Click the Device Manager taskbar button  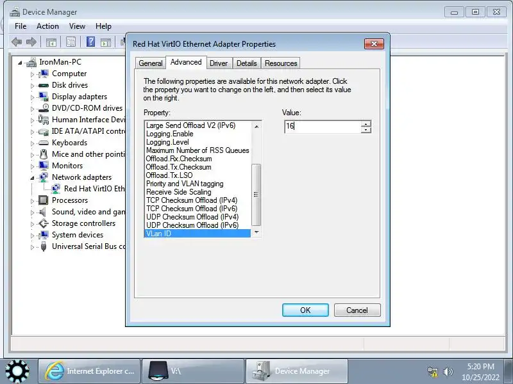point(297,371)
